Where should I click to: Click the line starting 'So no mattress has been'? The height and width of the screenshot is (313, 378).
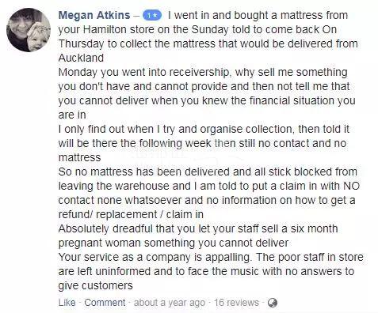click(x=208, y=172)
